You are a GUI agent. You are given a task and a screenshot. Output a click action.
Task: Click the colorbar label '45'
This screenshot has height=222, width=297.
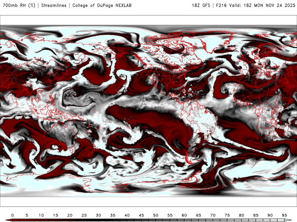point(141,215)
